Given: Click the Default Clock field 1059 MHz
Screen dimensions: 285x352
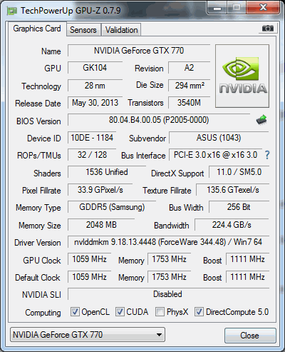Looking at the screenshot, I should [x=90, y=277].
